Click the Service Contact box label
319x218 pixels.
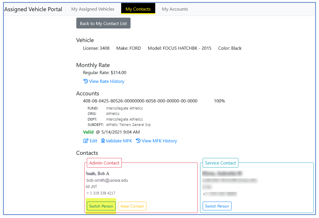220,163
